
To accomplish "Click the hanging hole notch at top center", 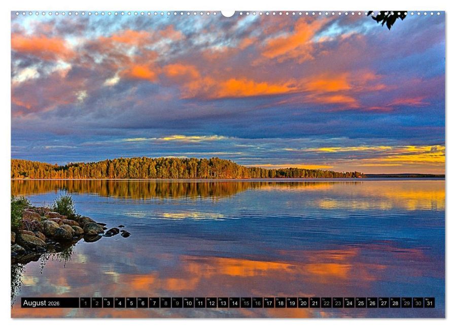I will point(228,13).
